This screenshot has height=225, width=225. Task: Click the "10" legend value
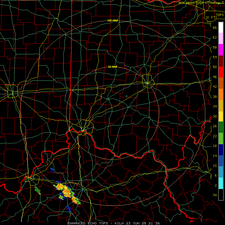click(x=215, y=165)
